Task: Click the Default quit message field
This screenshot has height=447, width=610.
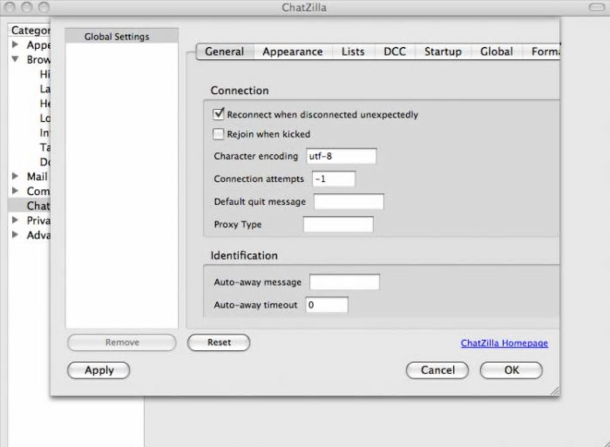Action: coord(349,202)
